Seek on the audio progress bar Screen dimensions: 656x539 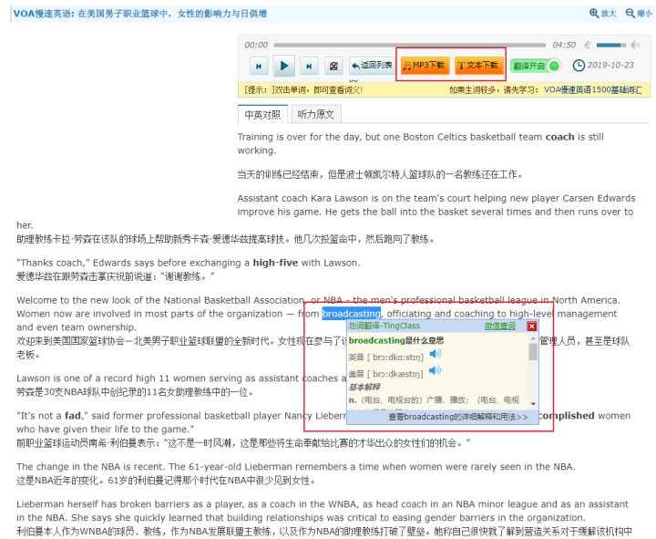tap(410, 45)
